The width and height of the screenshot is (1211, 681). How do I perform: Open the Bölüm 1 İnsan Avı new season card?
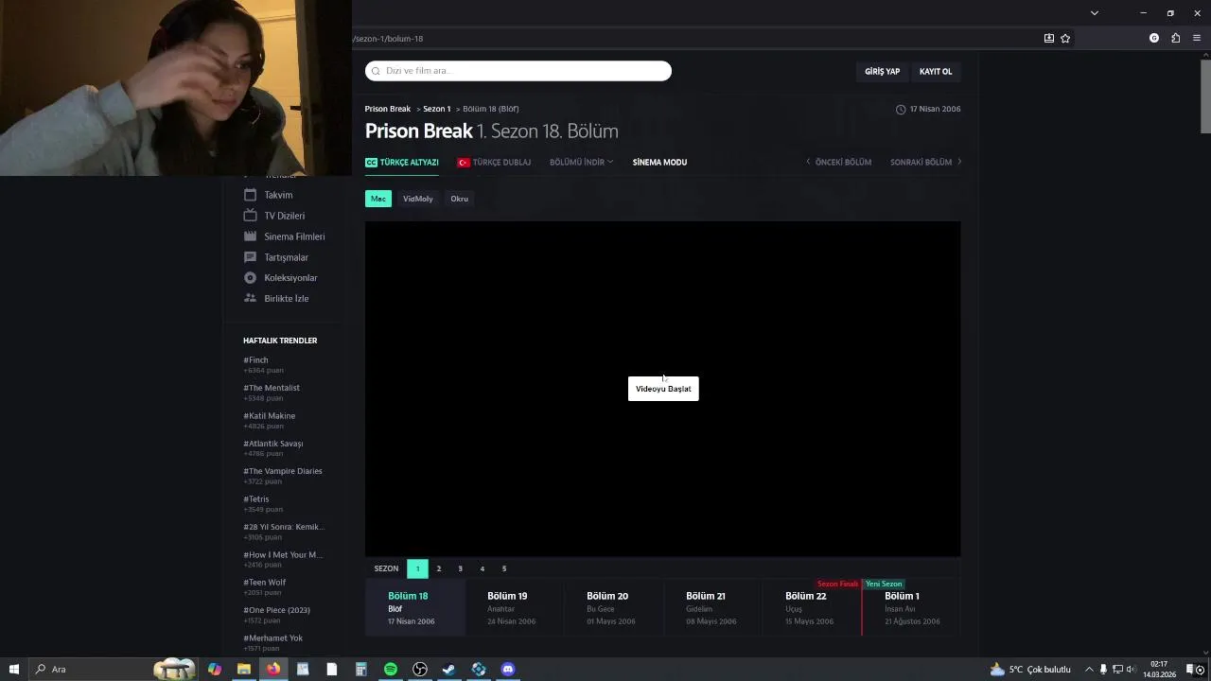(912, 608)
